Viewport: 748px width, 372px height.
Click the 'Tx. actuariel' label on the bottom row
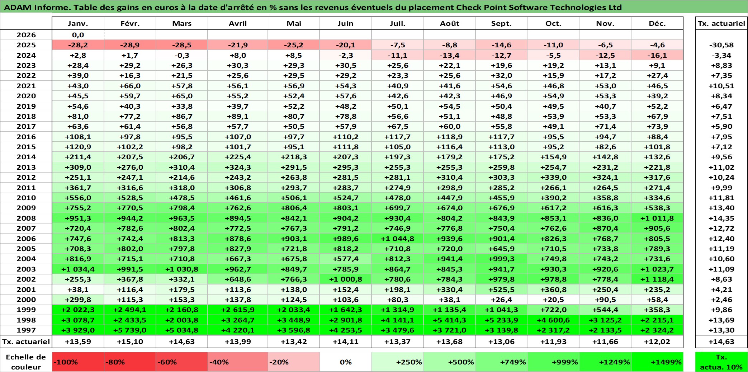coord(26,342)
